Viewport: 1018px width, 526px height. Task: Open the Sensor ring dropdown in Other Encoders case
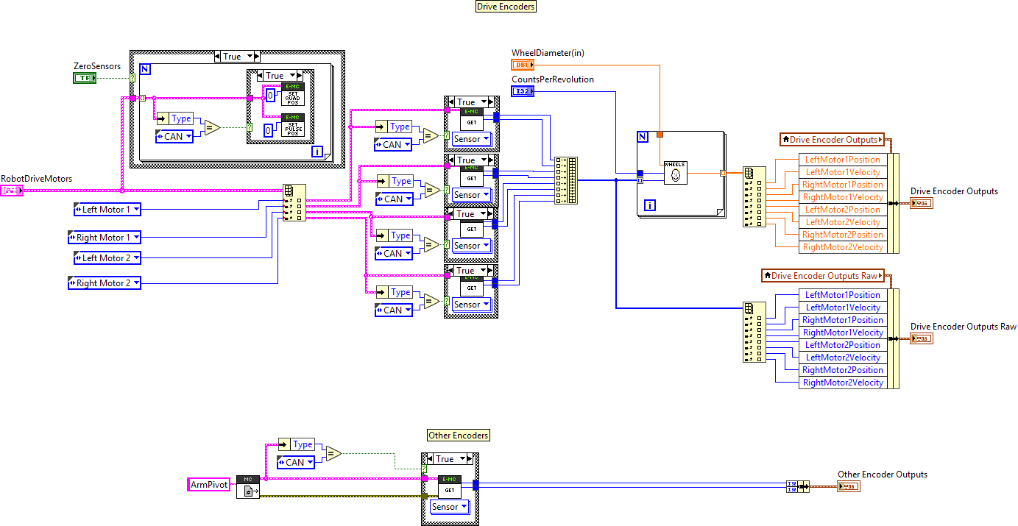(449, 506)
